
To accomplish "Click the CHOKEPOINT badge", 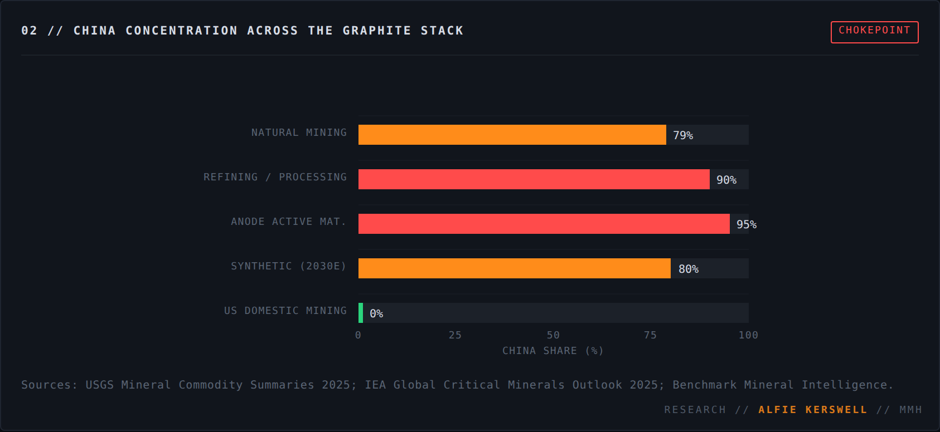I will click(x=874, y=32).
